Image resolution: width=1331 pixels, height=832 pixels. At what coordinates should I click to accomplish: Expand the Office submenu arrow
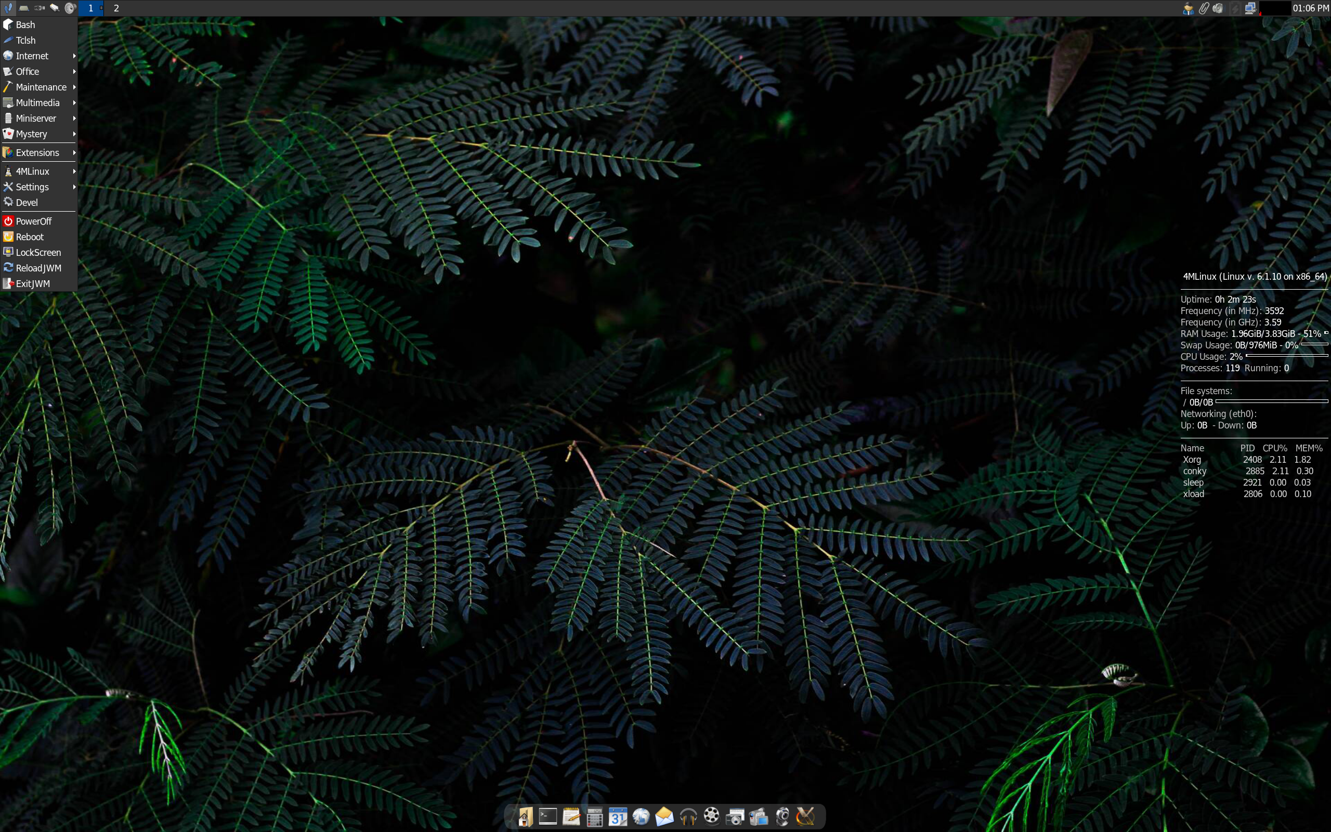pos(74,72)
